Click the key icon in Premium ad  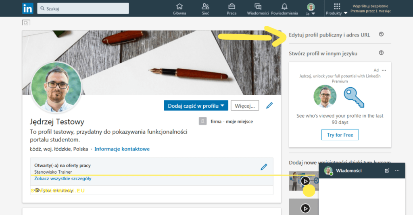click(x=354, y=97)
